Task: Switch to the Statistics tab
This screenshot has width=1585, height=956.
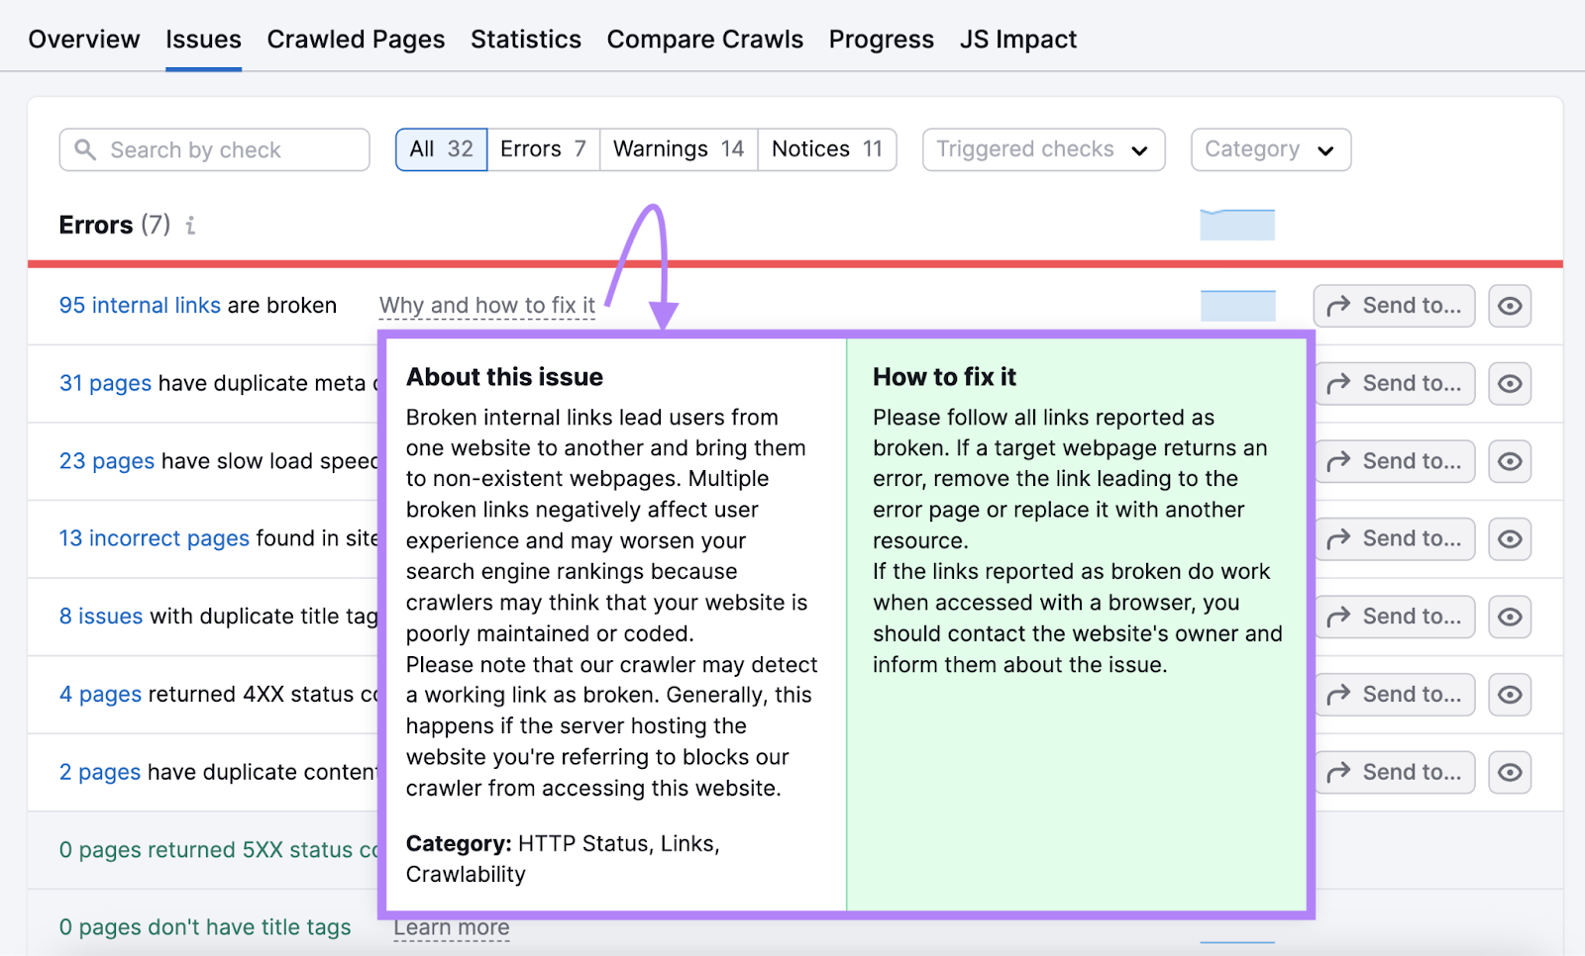Action: tap(525, 39)
